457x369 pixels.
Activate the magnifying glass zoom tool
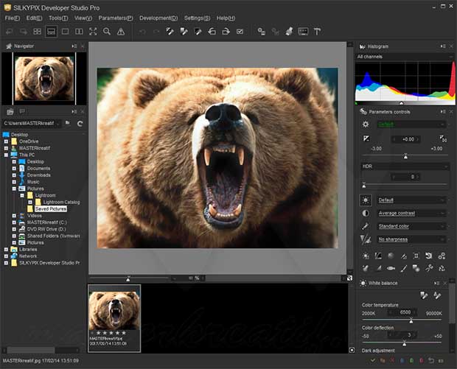tap(107, 32)
